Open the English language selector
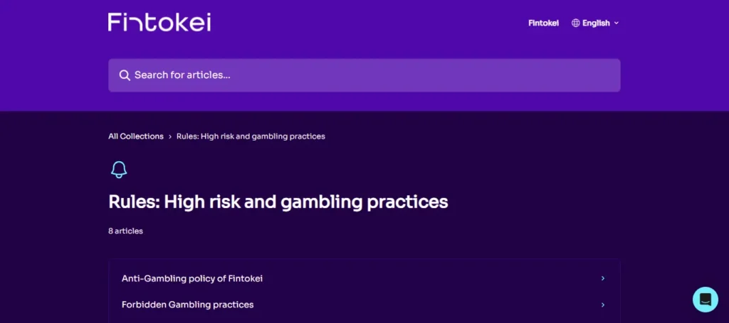This screenshot has height=323, width=729. tap(595, 23)
